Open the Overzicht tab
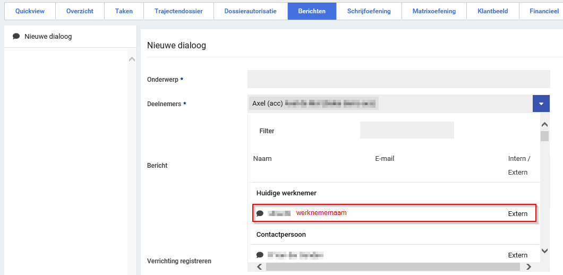The image size is (563, 275). pos(80,11)
